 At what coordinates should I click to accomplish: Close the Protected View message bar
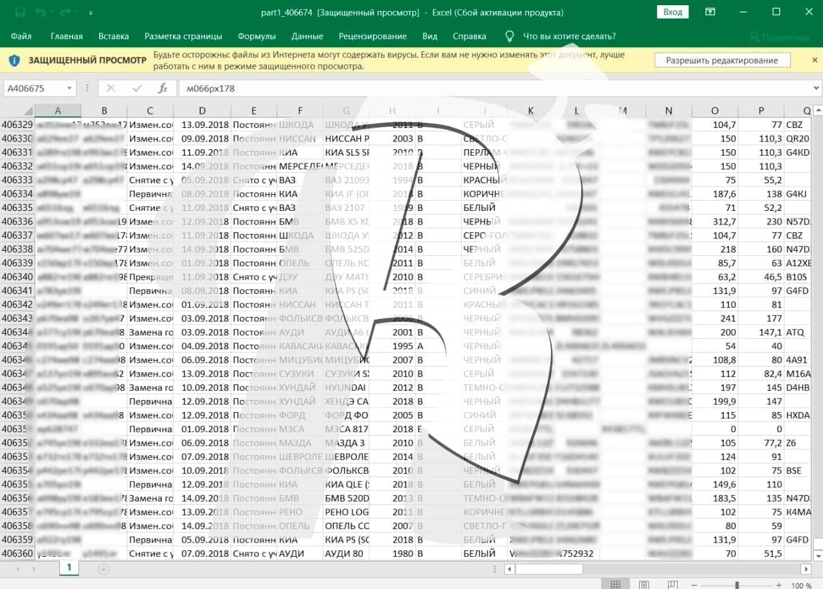(815, 60)
